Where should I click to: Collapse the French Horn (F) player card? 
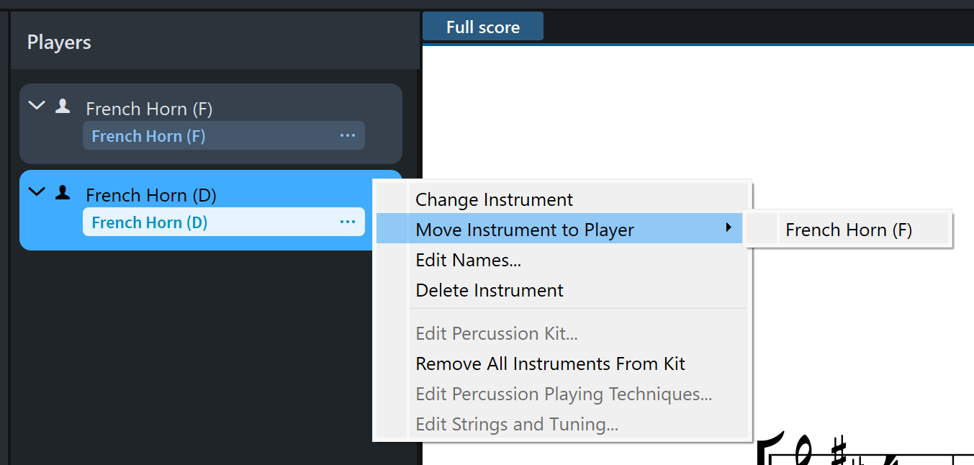[36, 106]
